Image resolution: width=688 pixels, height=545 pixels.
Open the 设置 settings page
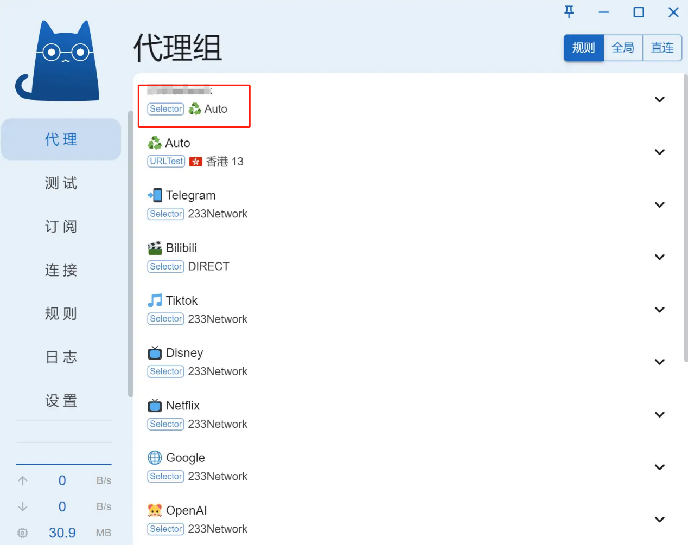61,401
